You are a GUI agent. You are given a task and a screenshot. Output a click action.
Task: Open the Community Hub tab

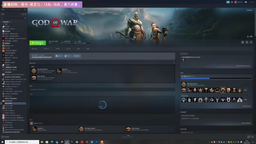point(46,49)
